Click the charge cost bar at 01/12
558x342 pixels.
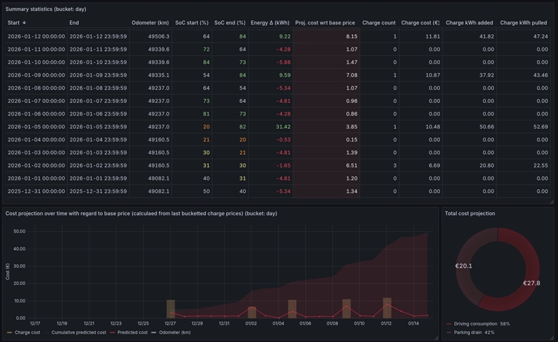coord(387,307)
